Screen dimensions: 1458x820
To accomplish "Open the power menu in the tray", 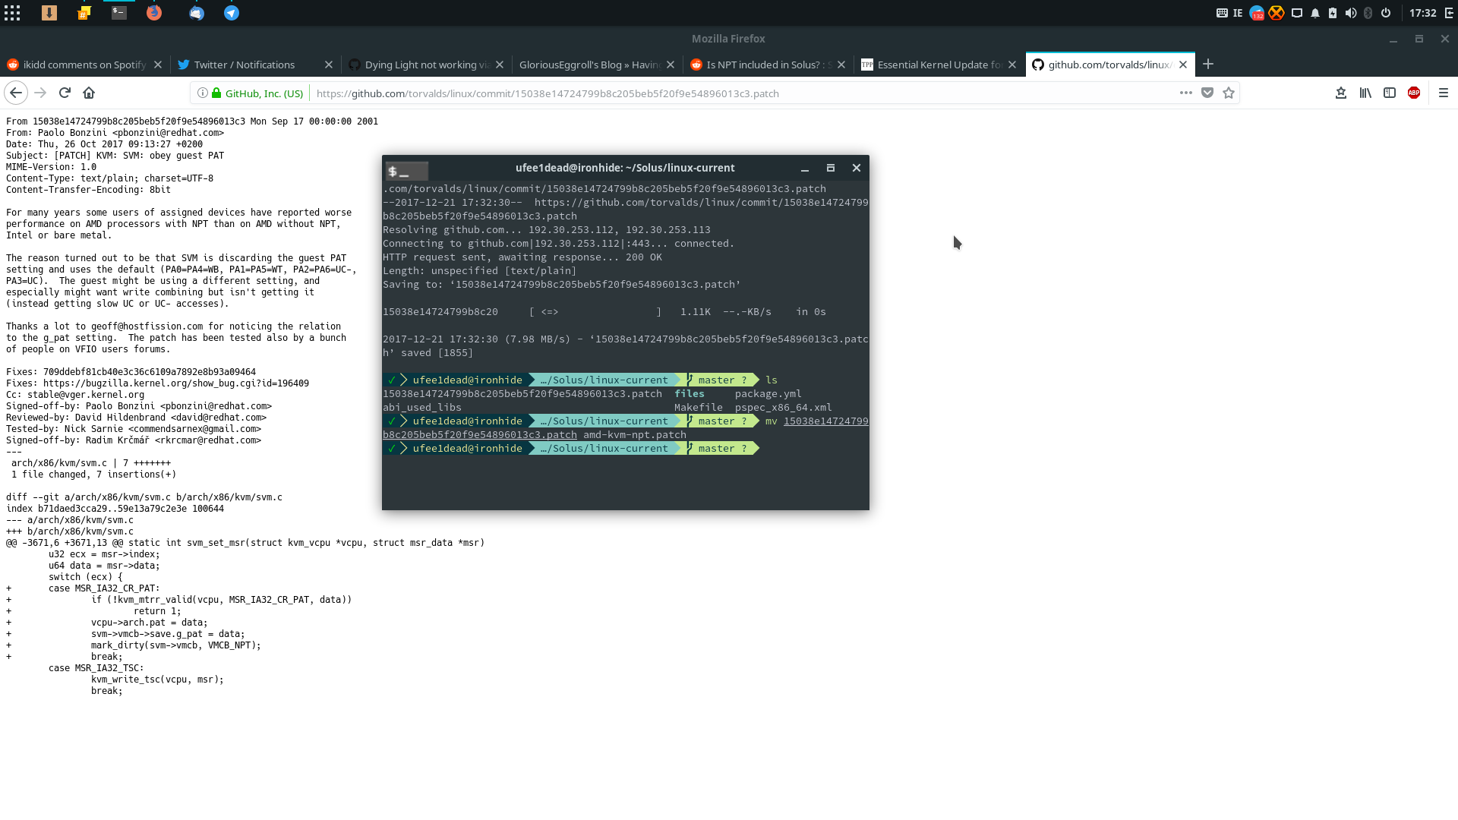I will tap(1386, 13).
